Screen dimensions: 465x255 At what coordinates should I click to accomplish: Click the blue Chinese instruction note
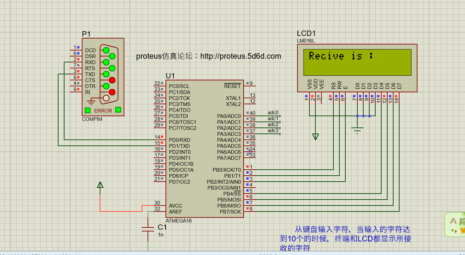346,238
